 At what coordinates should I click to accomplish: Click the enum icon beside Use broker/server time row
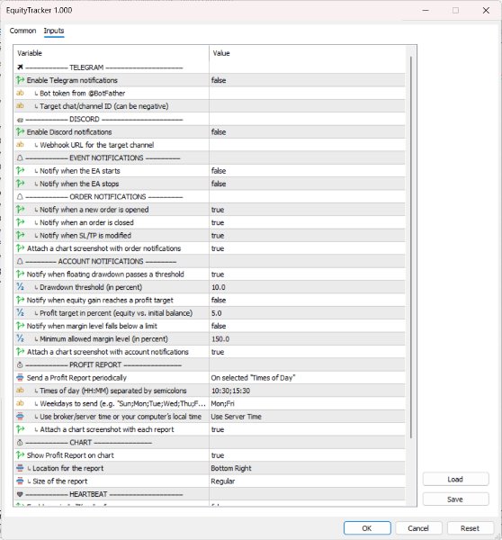(x=21, y=417)
